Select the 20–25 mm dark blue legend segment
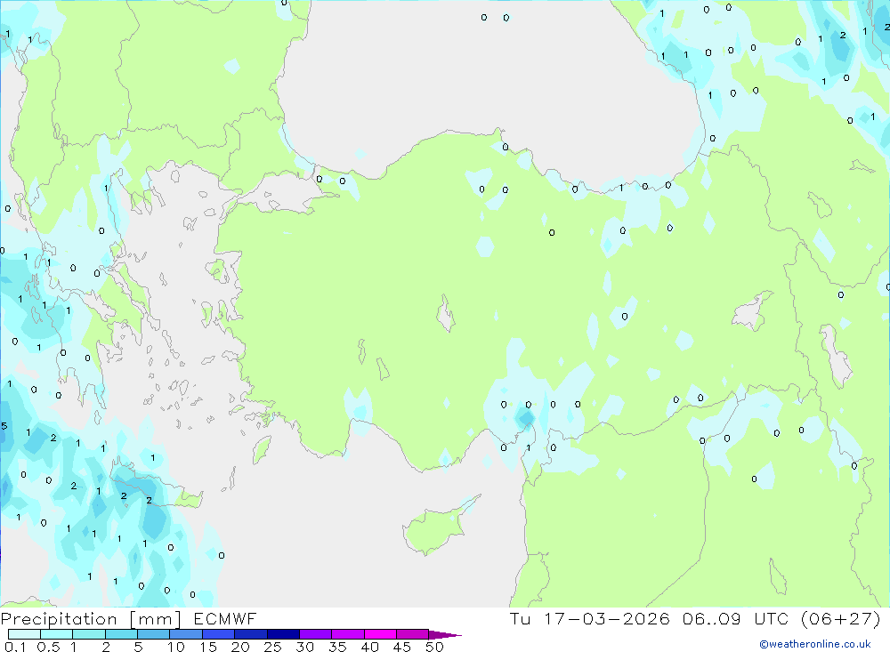The image size is (890, 652). coord(250,634)
